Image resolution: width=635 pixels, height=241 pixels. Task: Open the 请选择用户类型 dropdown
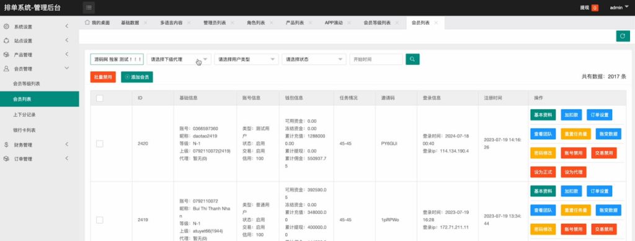(x=247, y=59)
